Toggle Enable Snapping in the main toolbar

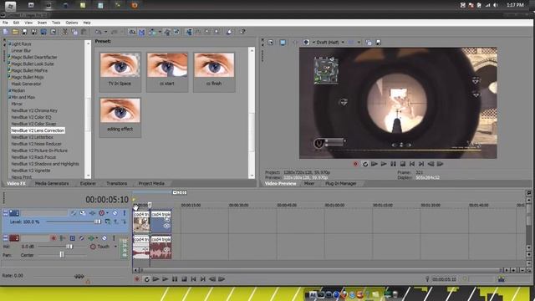tap(132, 32)
